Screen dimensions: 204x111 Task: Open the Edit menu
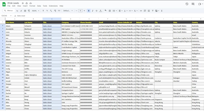click(x=14, y=6)
